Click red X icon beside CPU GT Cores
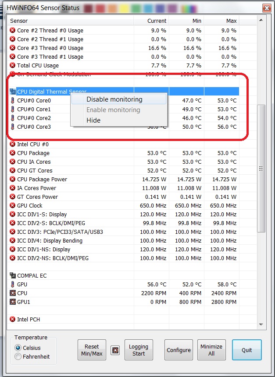 pyautogui.click(x=13, y=170)
